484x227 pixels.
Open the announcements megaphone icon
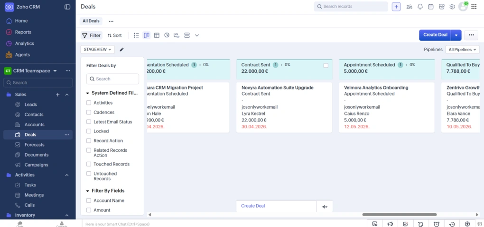(x=390, y=224)
